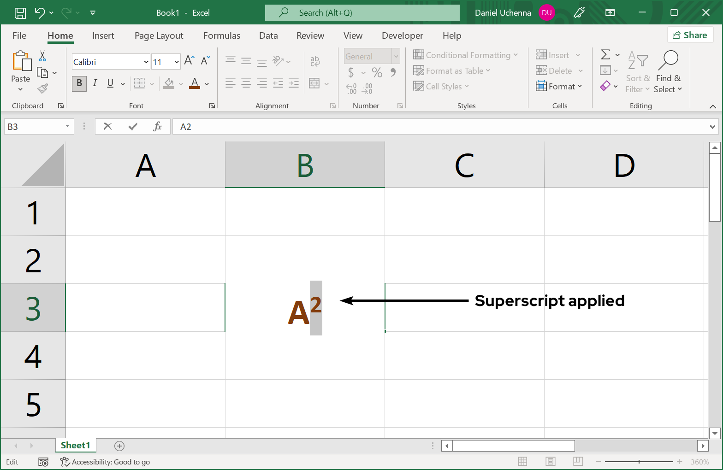Screen dimensions: 723x470
Task: Click the Insert Function fx icon
Action: click(x=157, y=127)
